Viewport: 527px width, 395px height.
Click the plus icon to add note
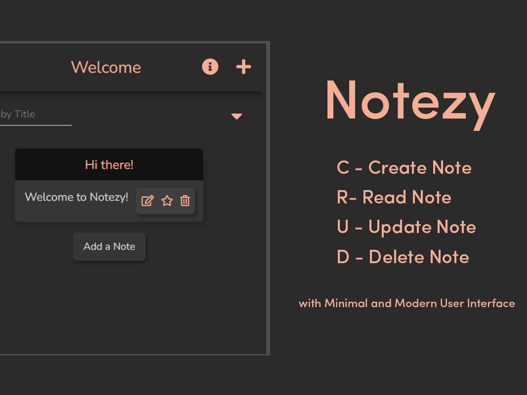(x=243, y=67)
